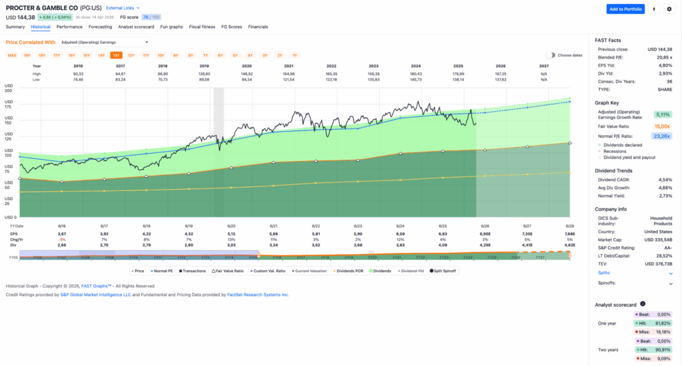Expand the External Links menu
The width and height of the screenshot is (682, 366).
click(121, 8)
